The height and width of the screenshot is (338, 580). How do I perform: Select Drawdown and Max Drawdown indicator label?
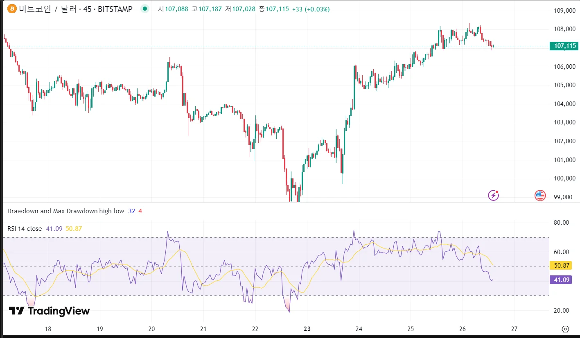coord(65,211)
